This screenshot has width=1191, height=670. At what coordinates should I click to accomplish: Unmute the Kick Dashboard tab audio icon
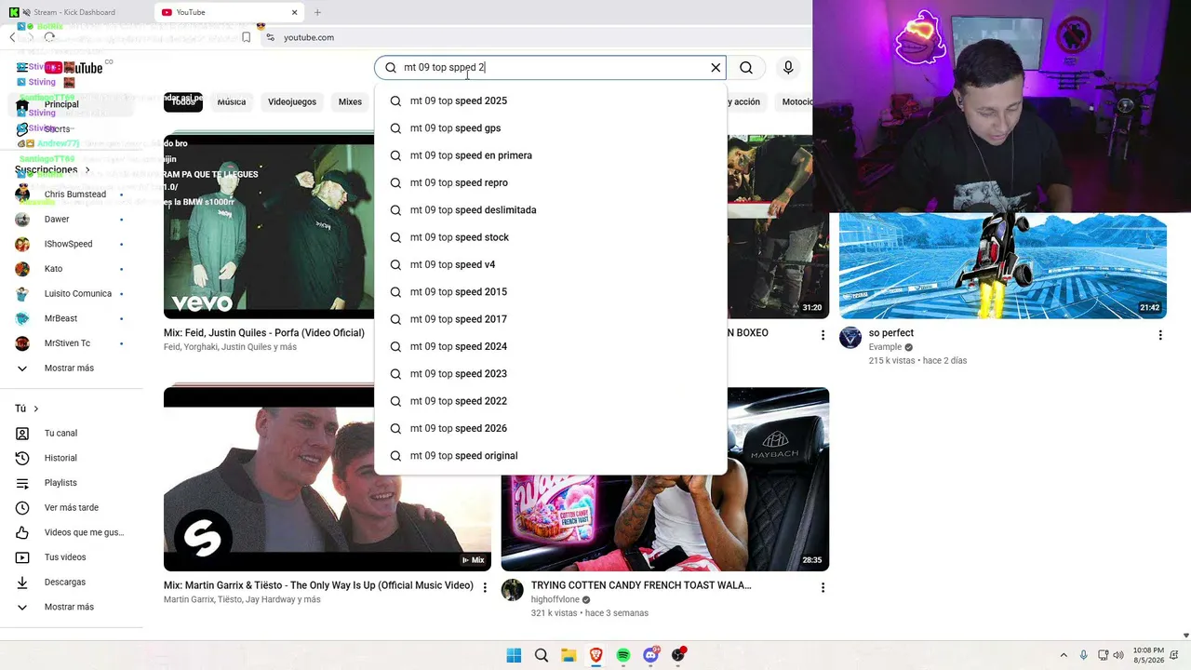[25, 12]
